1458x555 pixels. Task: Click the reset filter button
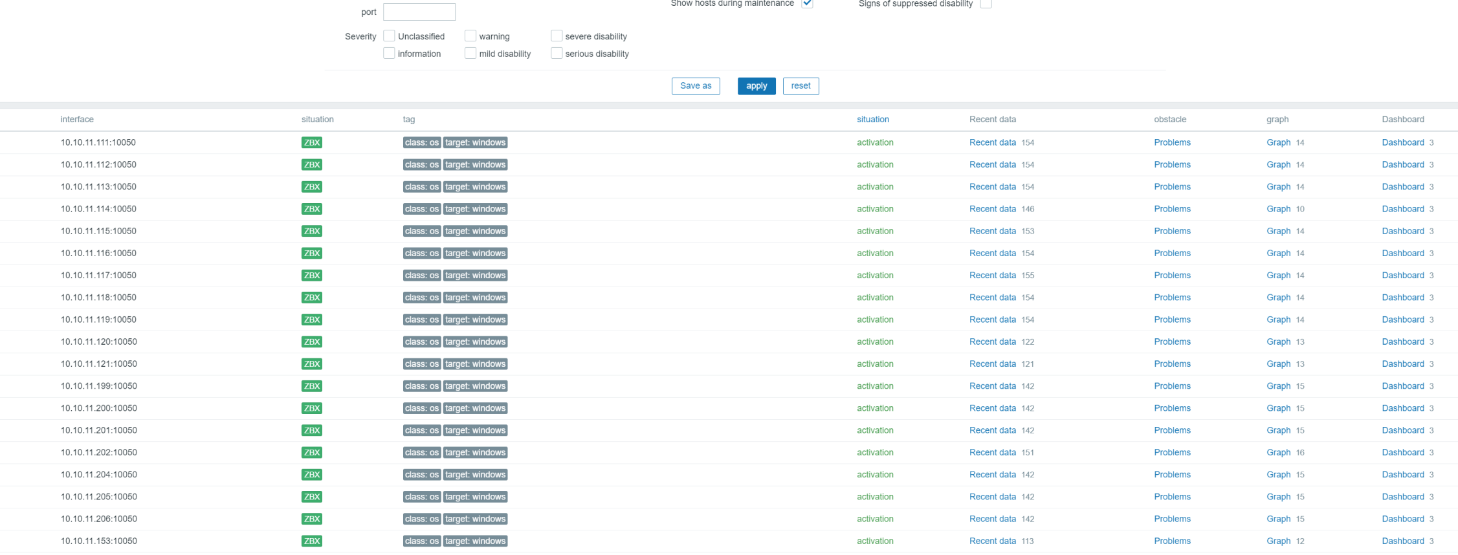click(x=801, y=86)
